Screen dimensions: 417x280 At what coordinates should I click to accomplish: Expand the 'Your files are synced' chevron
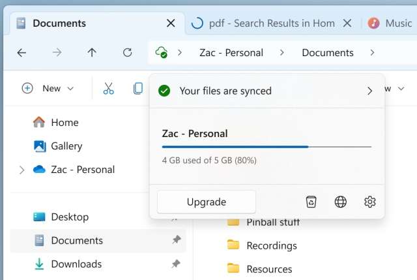(370, 91)
